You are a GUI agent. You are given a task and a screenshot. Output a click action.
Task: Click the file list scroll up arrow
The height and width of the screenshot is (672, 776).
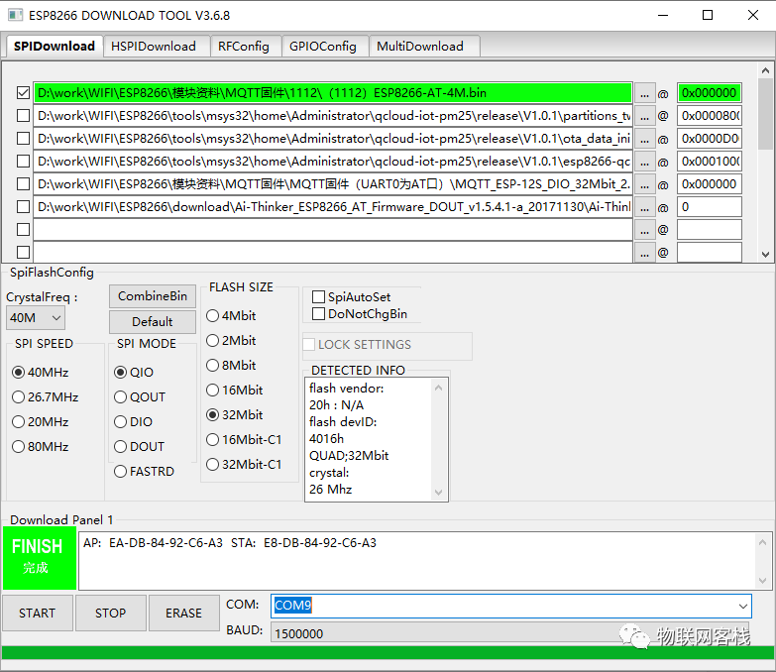click(766, 70)
